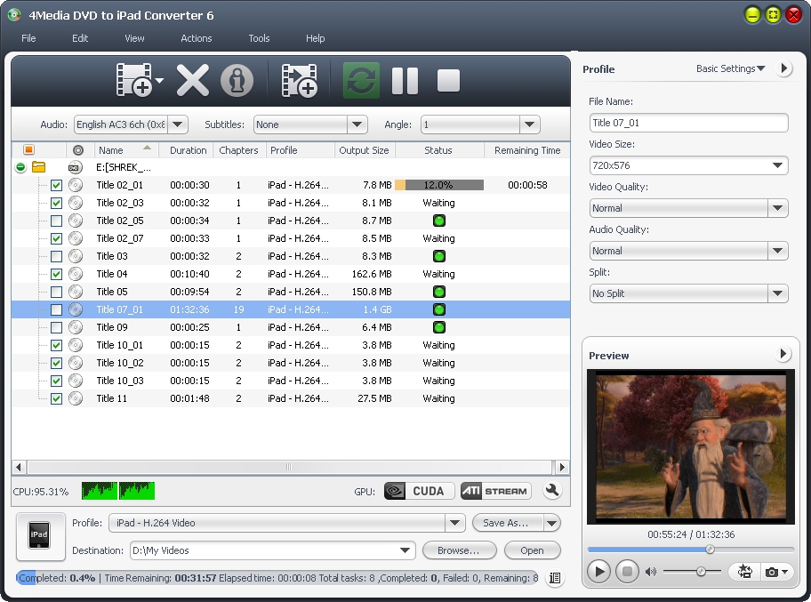Uncheck Title 02_05 from conversion list
The width and height of the screenshot is (811, 602).
point(56,221)
